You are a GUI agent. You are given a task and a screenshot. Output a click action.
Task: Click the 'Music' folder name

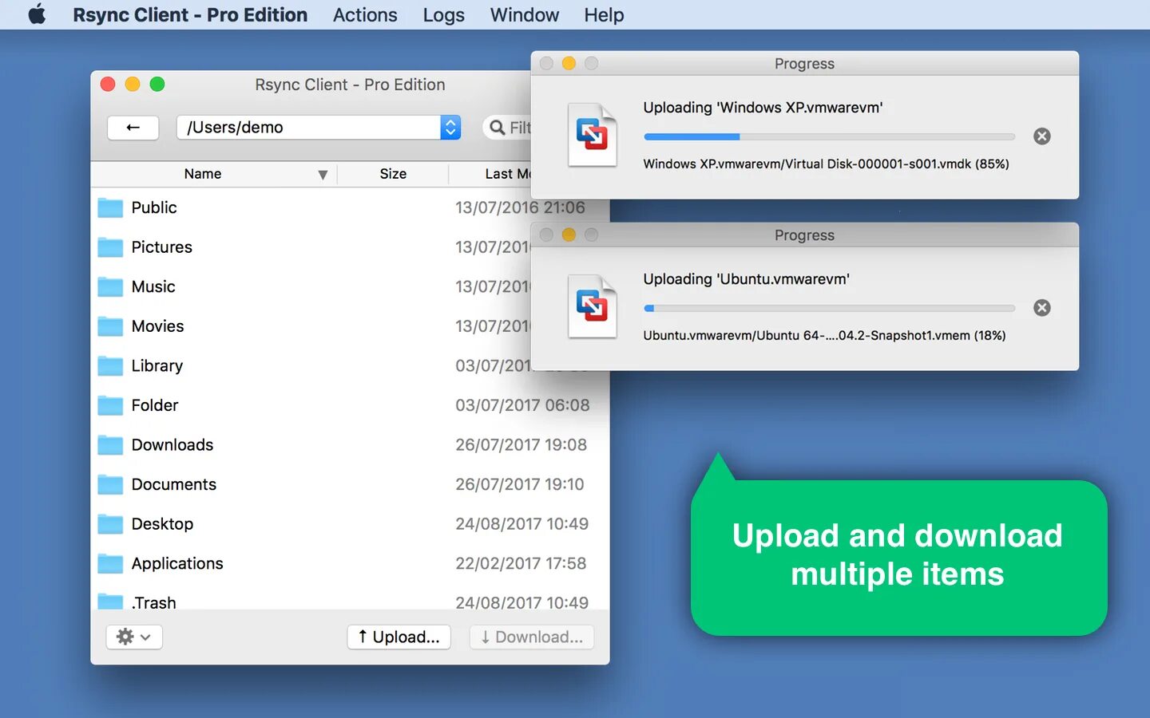[153, 286]
